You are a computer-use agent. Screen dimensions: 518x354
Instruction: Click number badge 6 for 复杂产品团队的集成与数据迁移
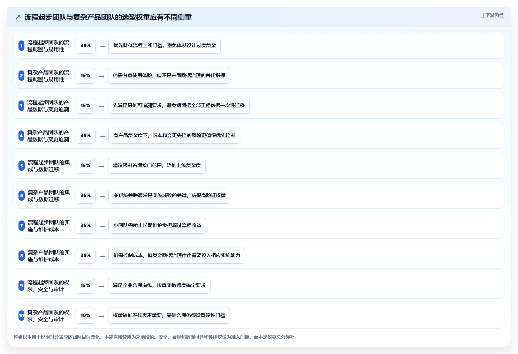21,196
